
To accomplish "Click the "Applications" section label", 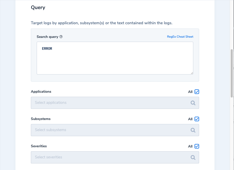I will [x=41, y=92].
